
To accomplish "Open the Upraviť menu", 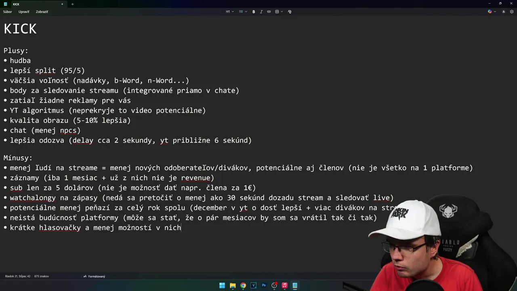I will click(24, 12).
